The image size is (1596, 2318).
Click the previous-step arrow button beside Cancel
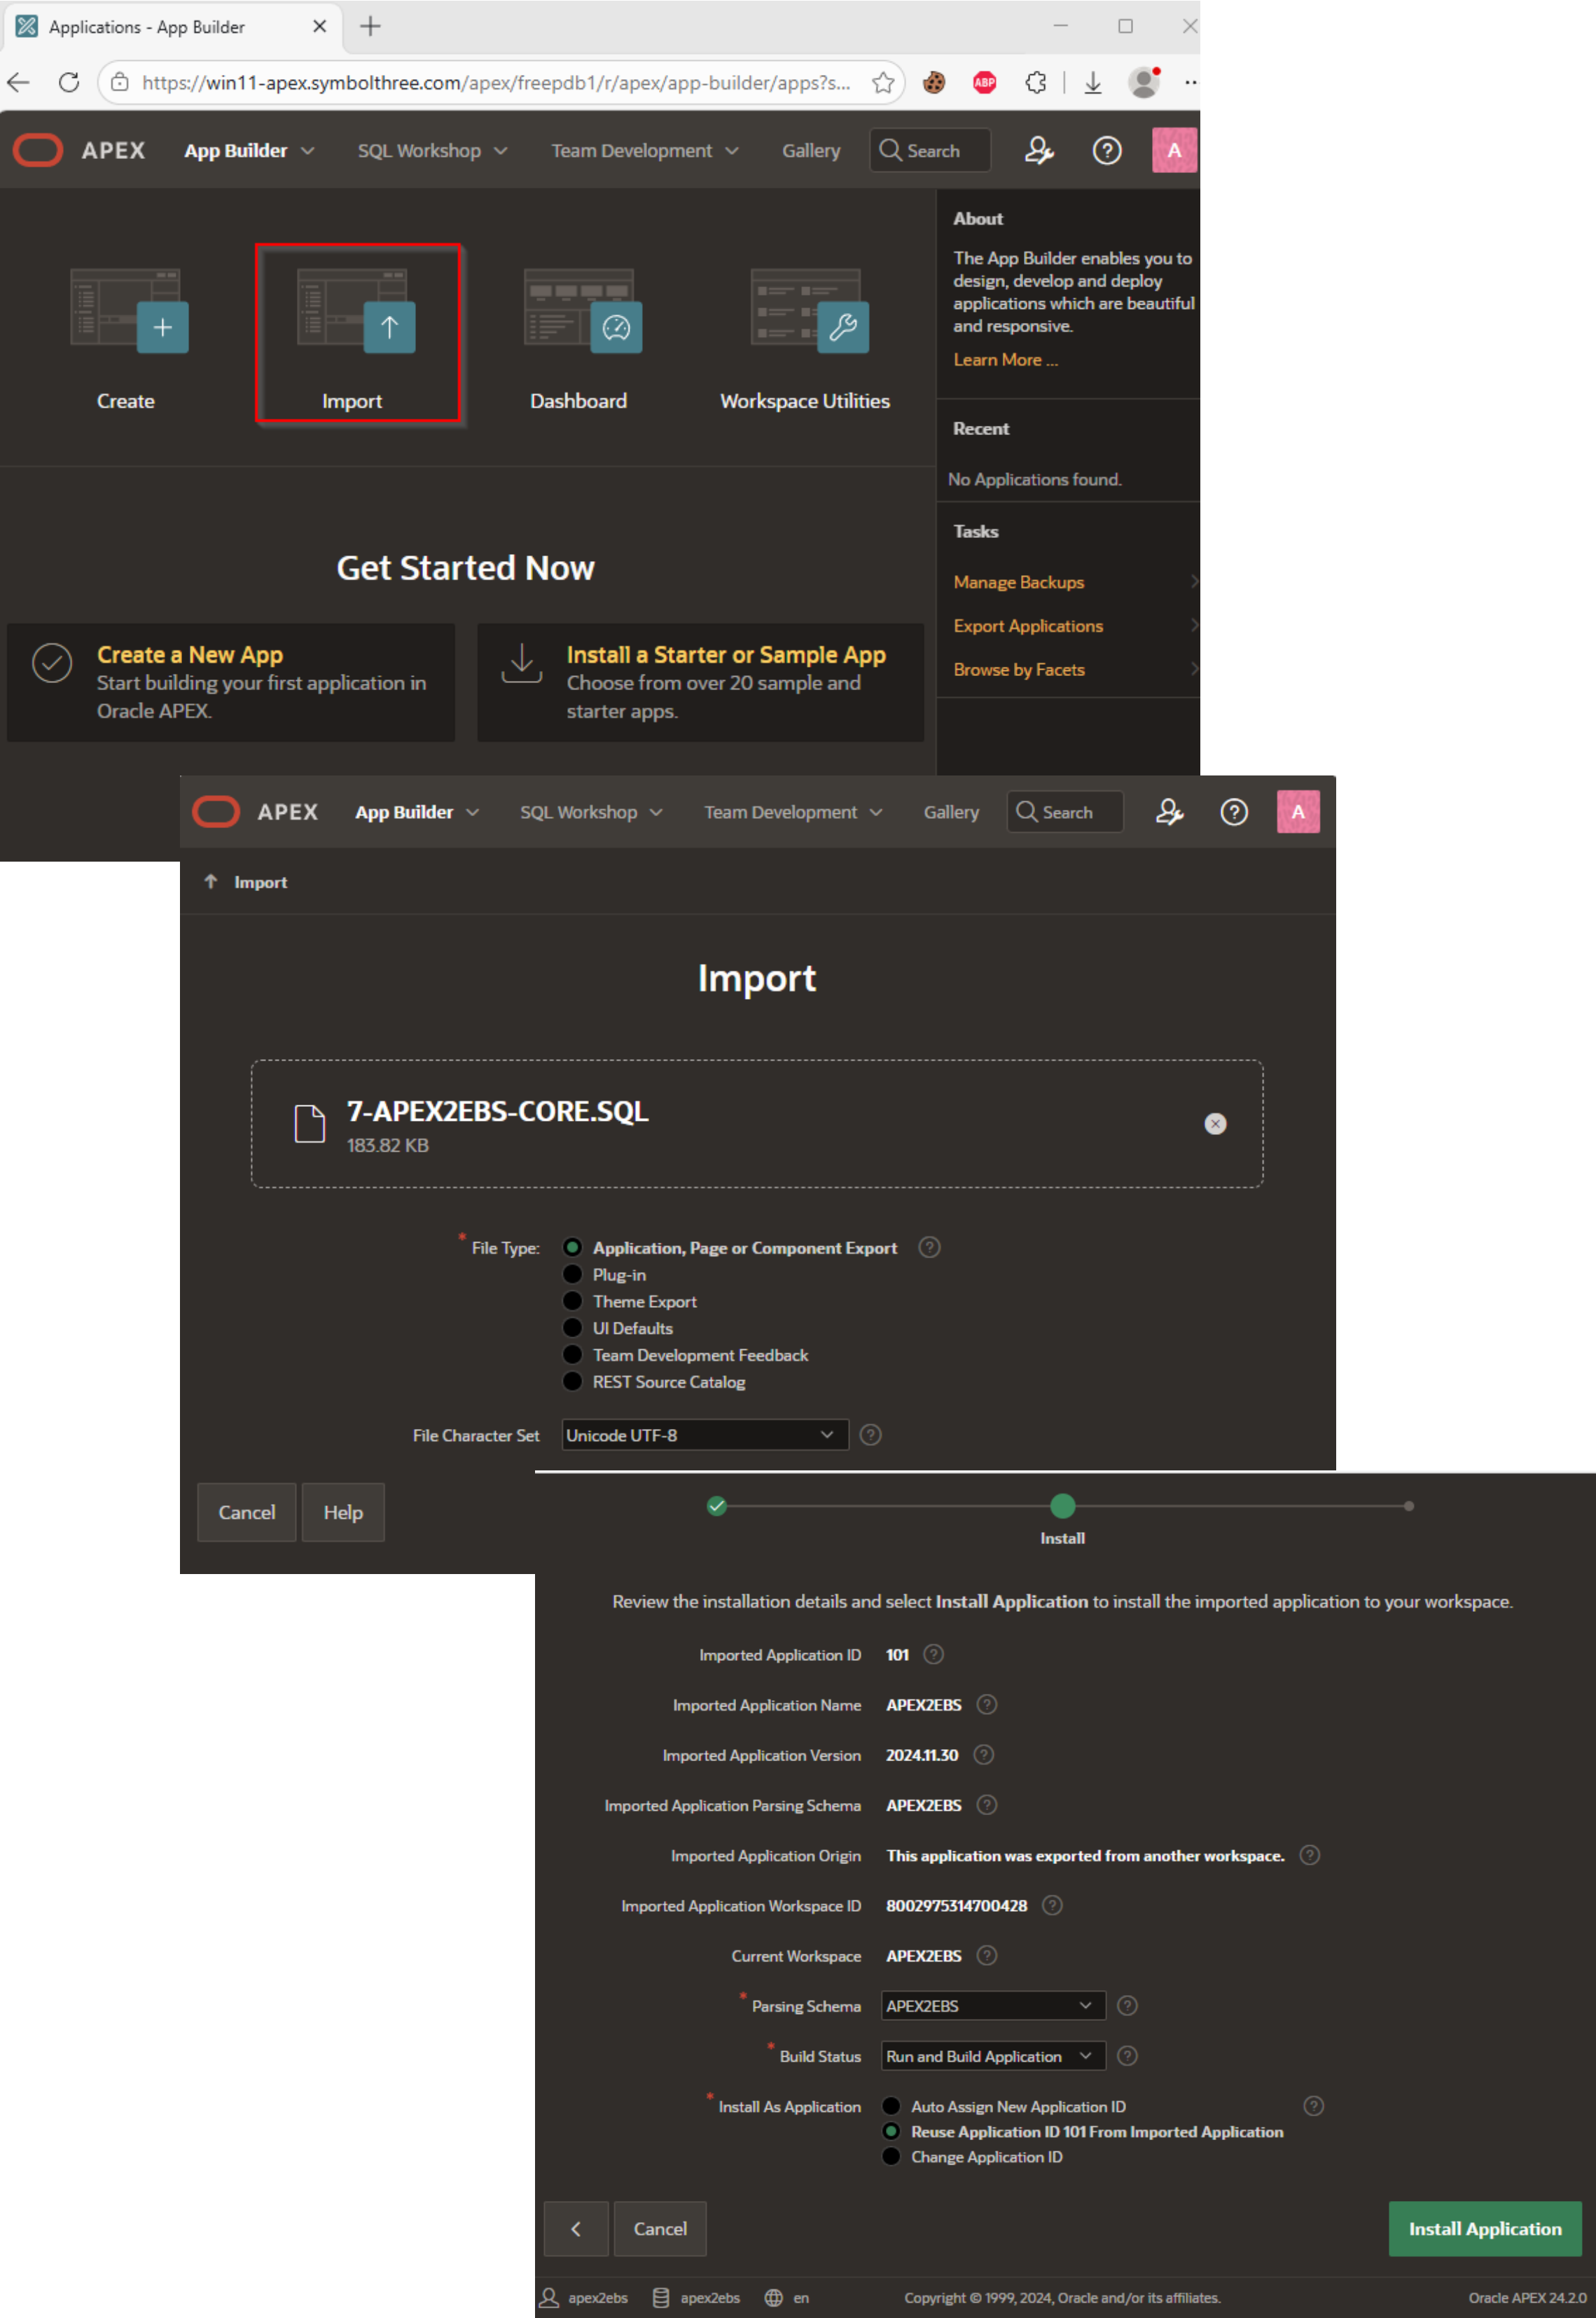pyautogui.click(x=576, y=2228)
